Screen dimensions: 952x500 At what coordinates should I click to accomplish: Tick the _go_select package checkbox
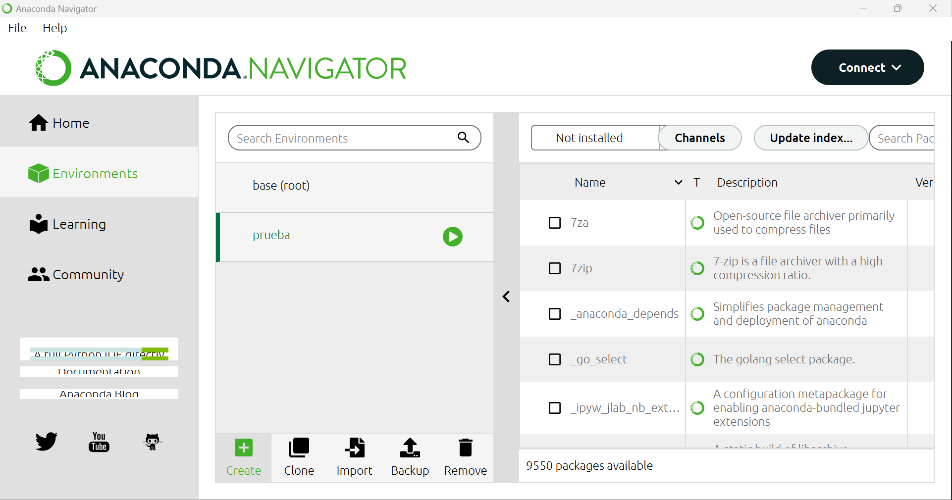coord(555,359)
